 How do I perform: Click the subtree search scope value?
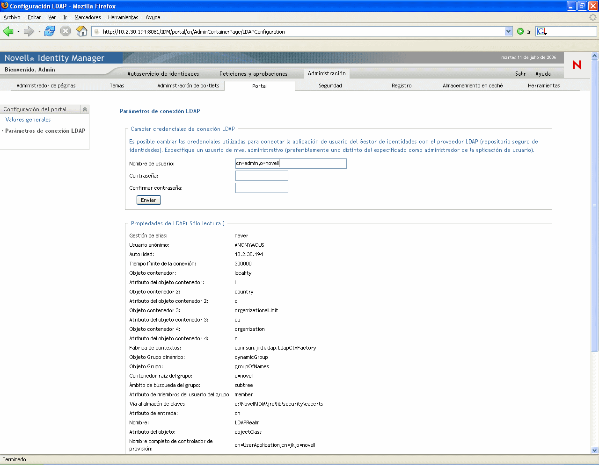tap(244, 385)
